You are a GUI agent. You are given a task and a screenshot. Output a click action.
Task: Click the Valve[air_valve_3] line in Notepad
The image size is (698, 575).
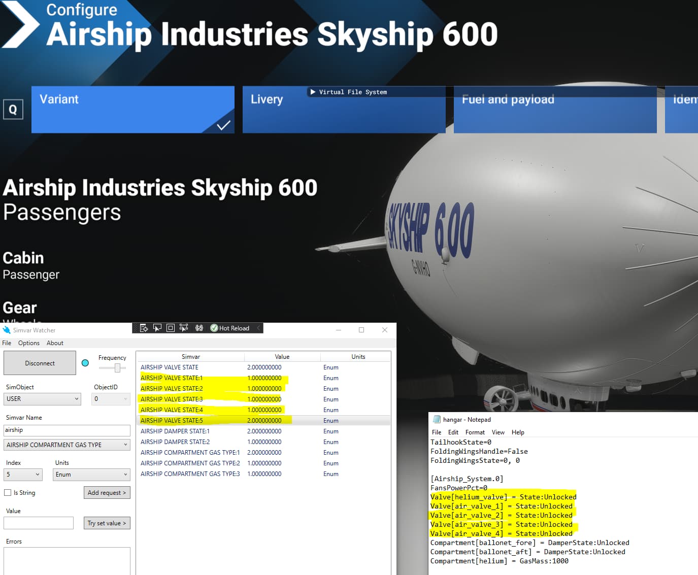pos(502,524)
